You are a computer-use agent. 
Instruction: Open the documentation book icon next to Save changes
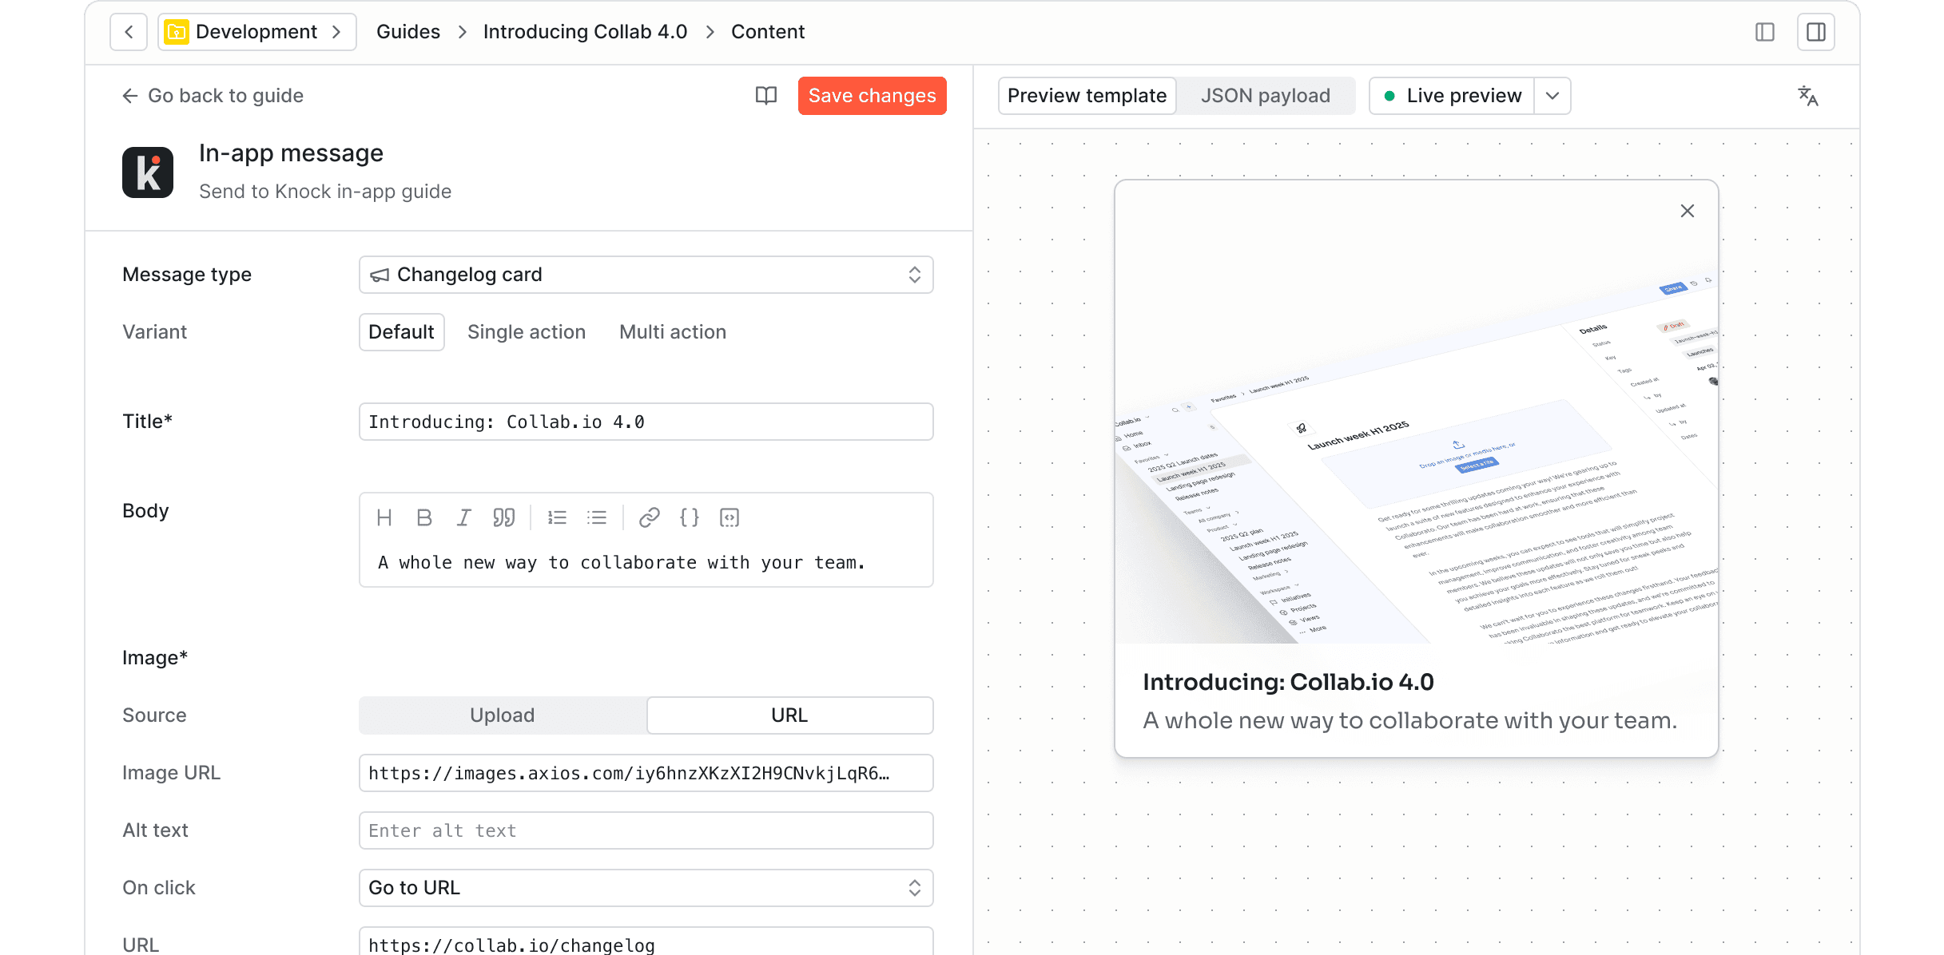[765, 95]
